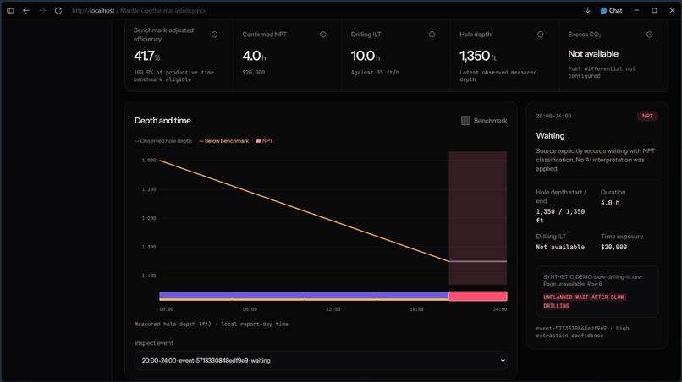Click the '10.0 h' Drilling ILT value
The image size is (682, 382).
click(x=366, y=56)
